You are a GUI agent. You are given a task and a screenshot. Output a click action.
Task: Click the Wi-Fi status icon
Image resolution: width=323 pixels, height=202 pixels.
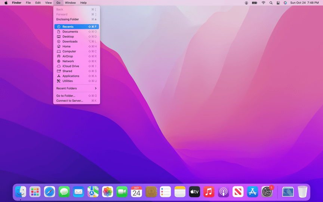[x=263, y=3]
